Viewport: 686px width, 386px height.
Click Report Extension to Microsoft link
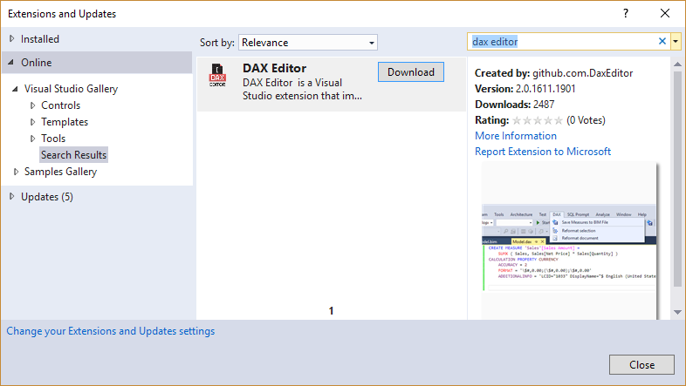(543, 152)
